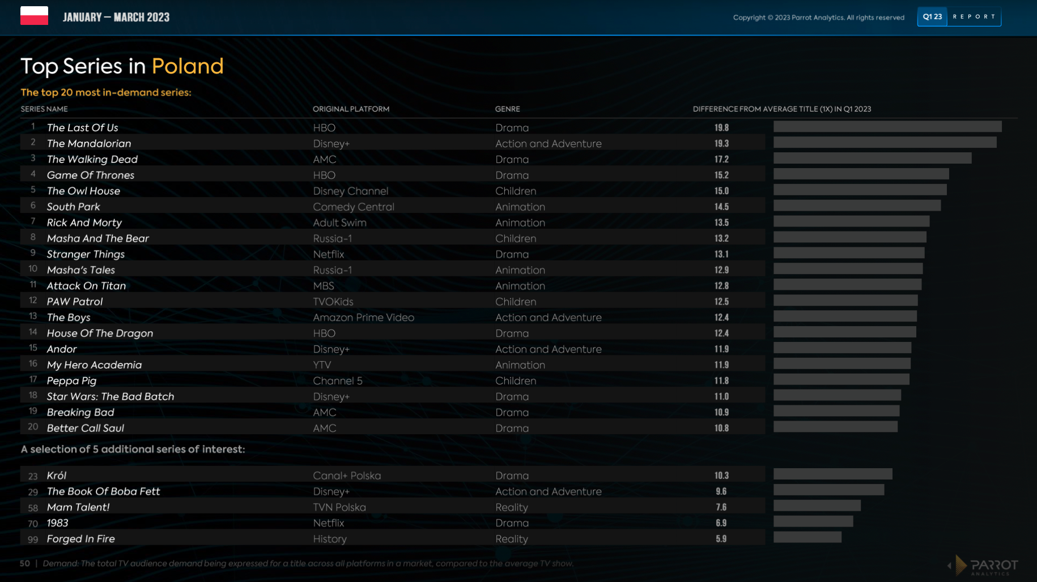1037x582 pixels.
Task: Select 'Attack On Titan' title
Action: coord(86,286)
